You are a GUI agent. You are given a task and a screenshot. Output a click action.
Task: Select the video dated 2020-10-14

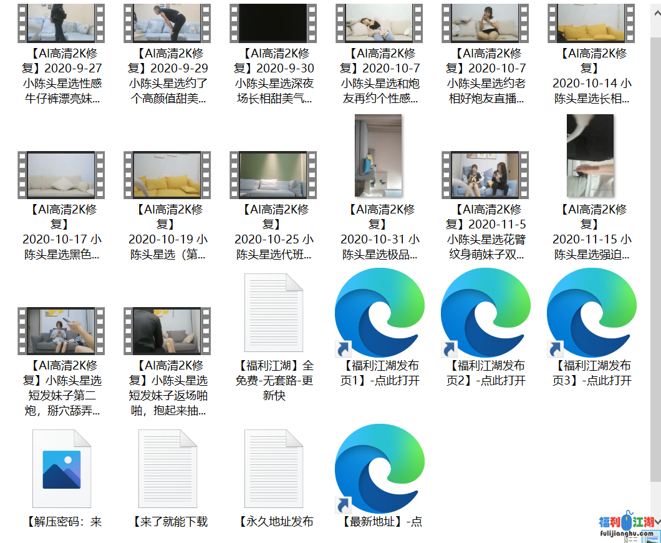click(x=591, y=23)
